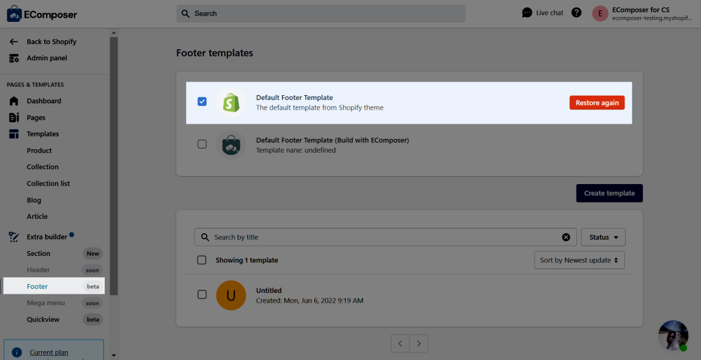This screenshot has width=701, height=360.
Task: Click the Pages icon in the sidebar
Action: (14, 118)
